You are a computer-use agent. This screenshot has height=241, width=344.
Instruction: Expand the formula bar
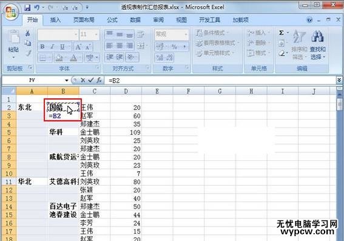click(339, 80)
